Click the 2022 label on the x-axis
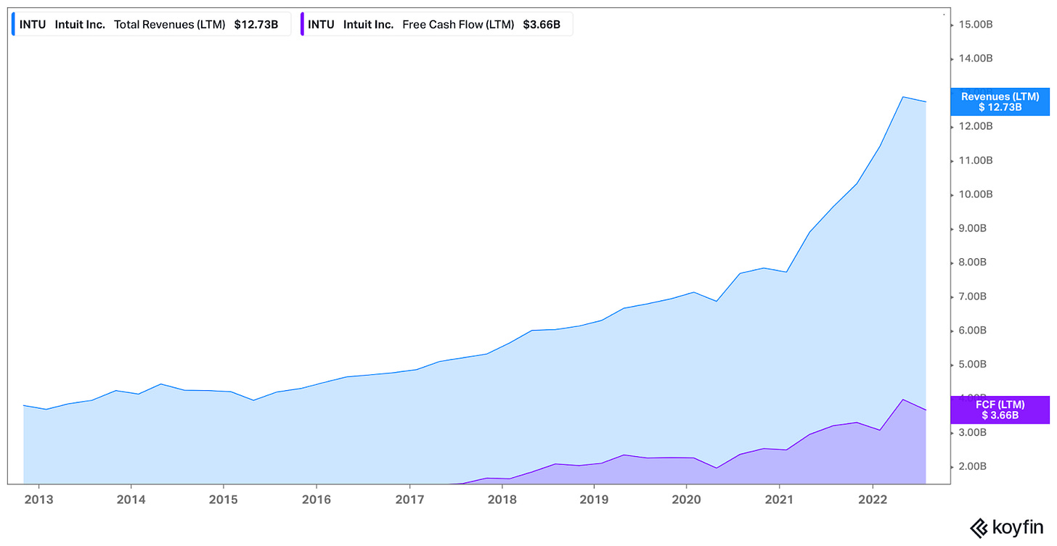1057x546 pixels. coord(872,500)
